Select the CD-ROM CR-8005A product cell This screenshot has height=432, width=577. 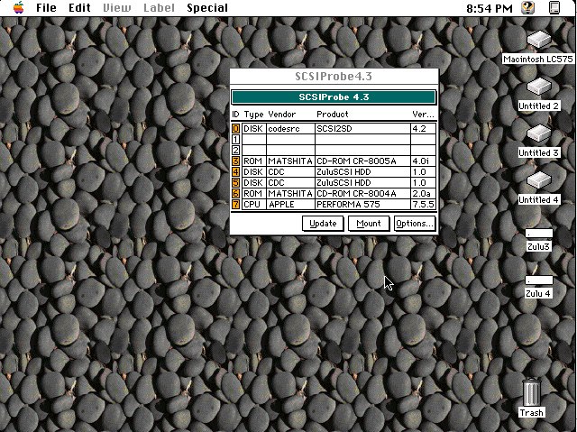point(362,161)
